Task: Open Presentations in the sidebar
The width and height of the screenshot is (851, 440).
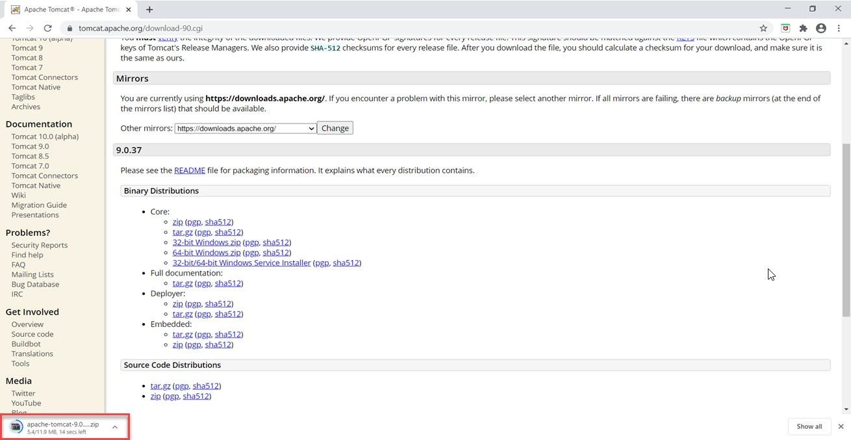Action: pos(35,214)
